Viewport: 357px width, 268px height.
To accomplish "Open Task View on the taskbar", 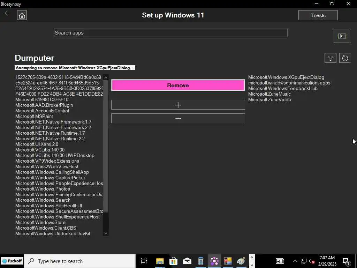I will pos(144,261).
